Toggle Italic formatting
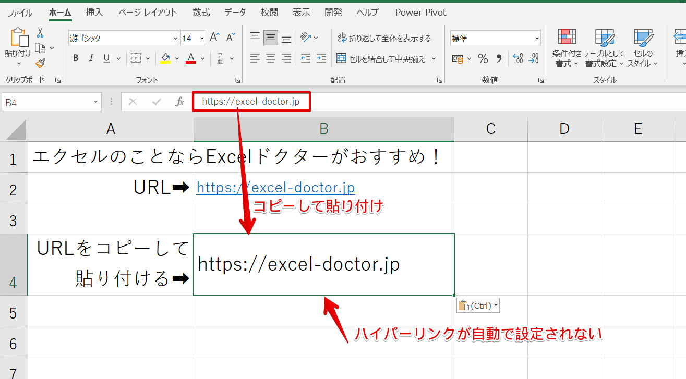Viewport: 686px width, 379px height. click(91, 58)
